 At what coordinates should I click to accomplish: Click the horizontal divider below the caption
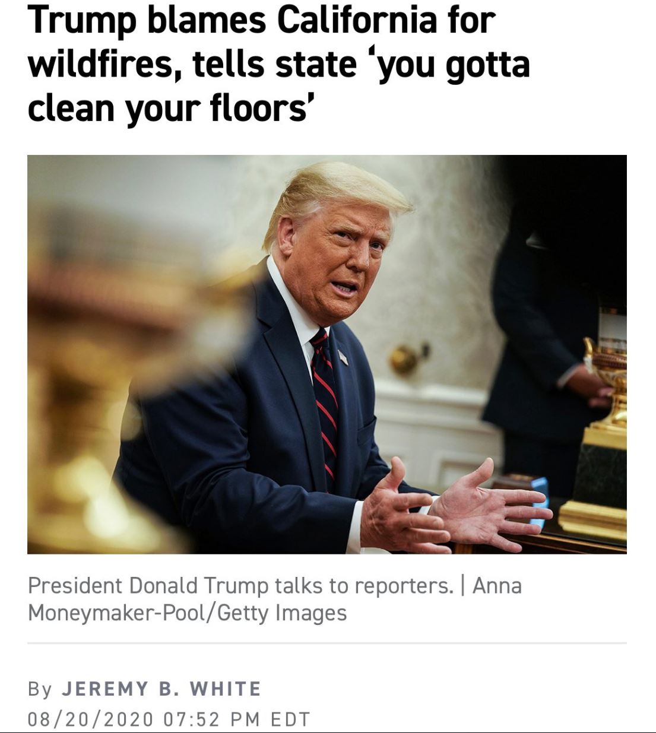coord(327,643)
